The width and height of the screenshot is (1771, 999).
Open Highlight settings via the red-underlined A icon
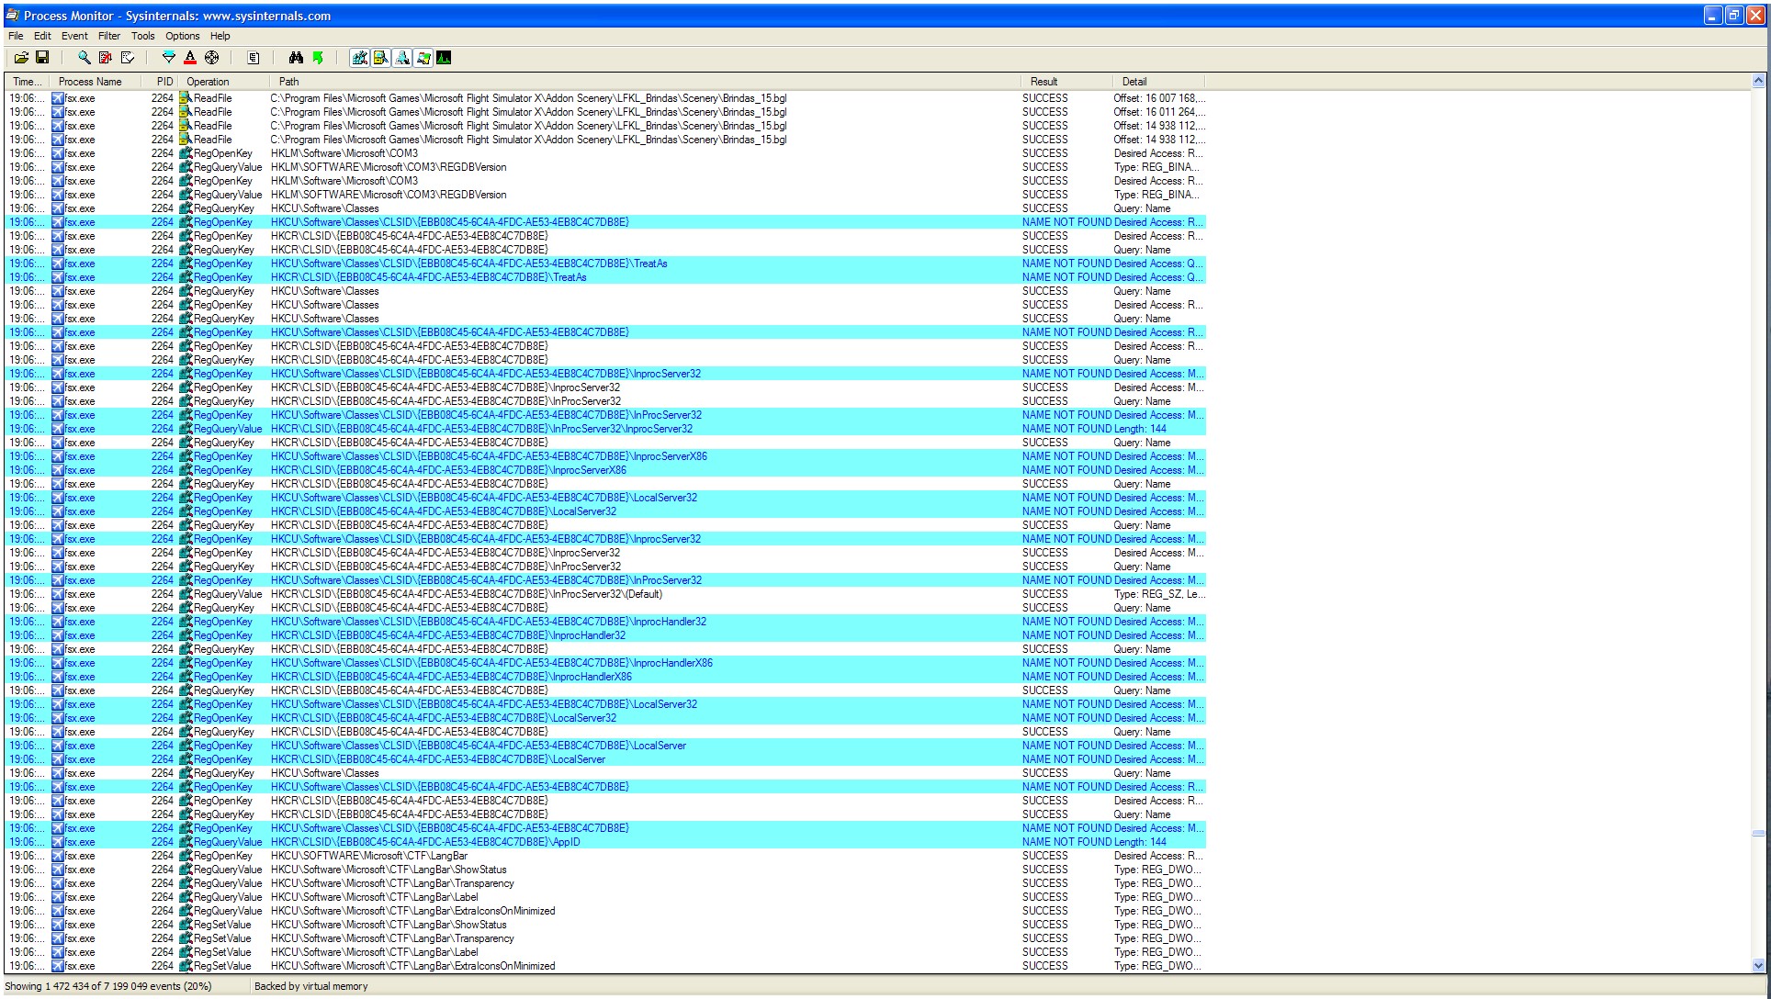(x=190, y=58)
